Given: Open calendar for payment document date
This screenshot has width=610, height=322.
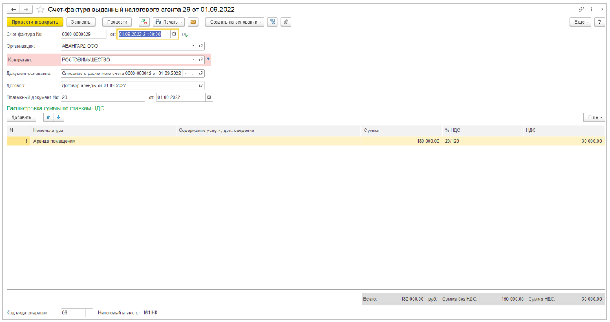Looking at the screenshot, I should [x=209, y=97].
